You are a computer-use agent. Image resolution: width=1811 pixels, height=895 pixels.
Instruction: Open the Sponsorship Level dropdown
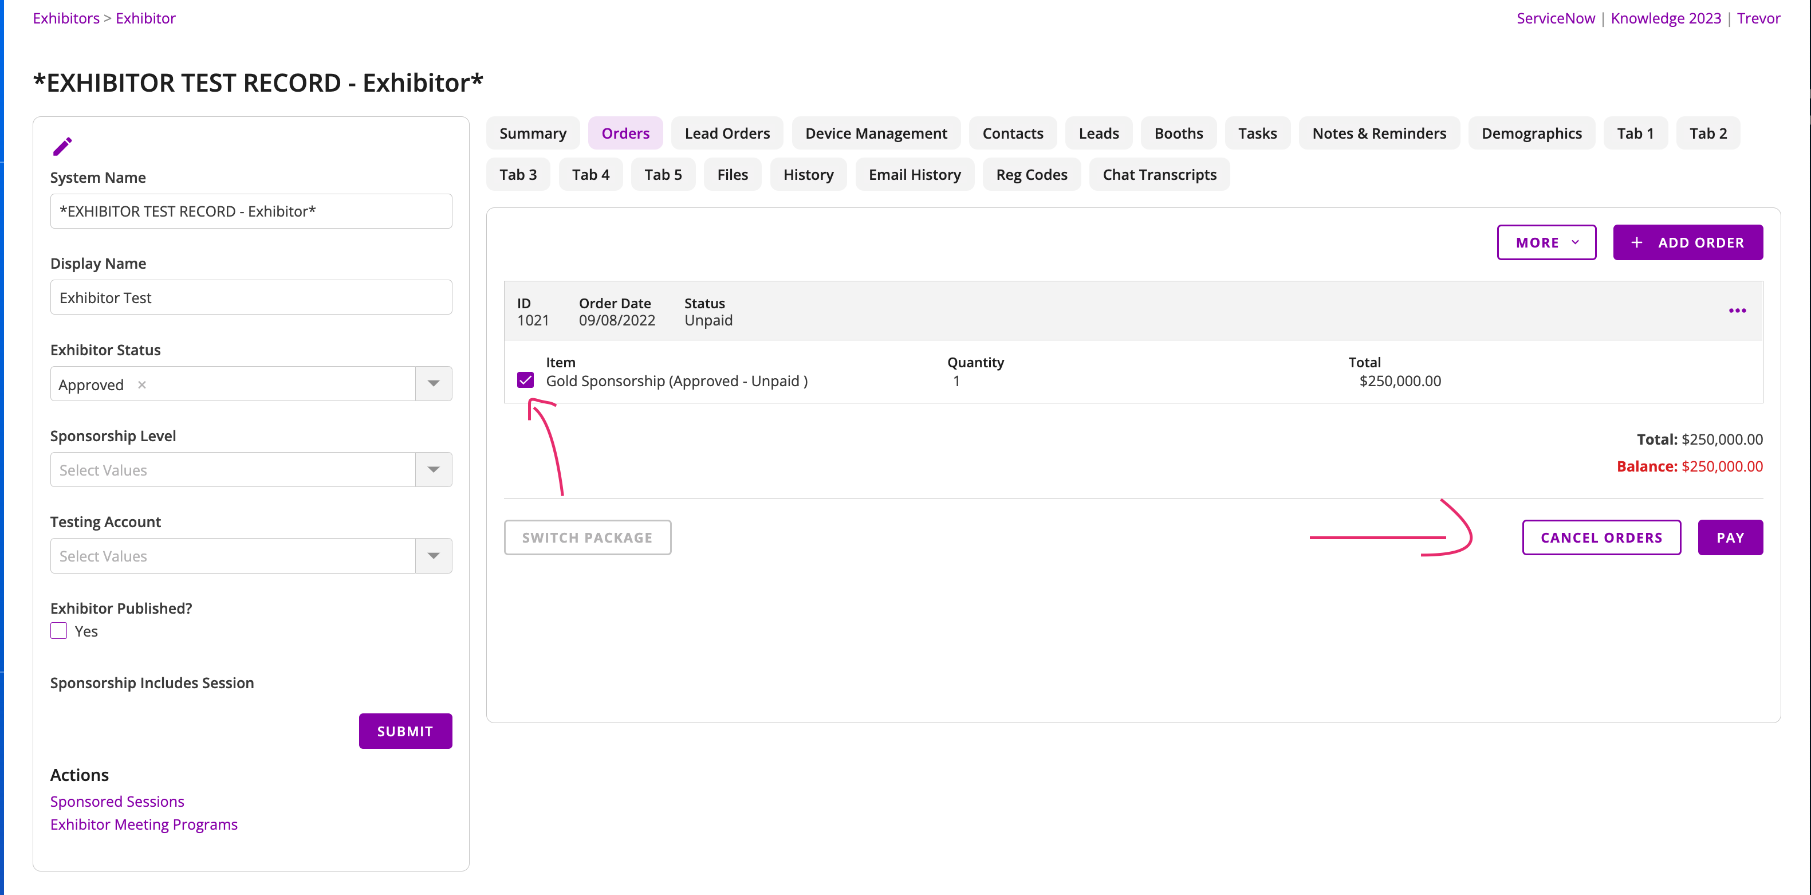pyautogui.click(x=433, y=470)
